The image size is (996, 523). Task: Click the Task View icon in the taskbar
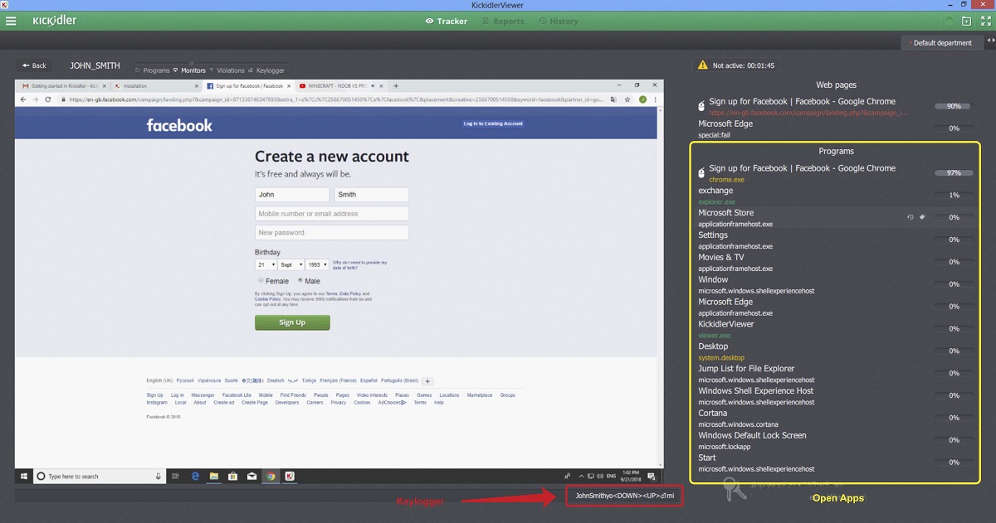pos(176,477)
